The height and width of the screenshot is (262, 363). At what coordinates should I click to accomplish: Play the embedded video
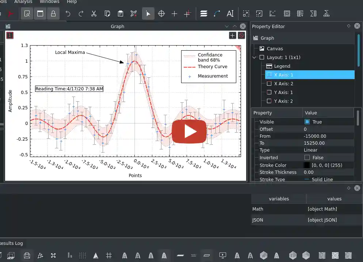(x=189, y=131)
